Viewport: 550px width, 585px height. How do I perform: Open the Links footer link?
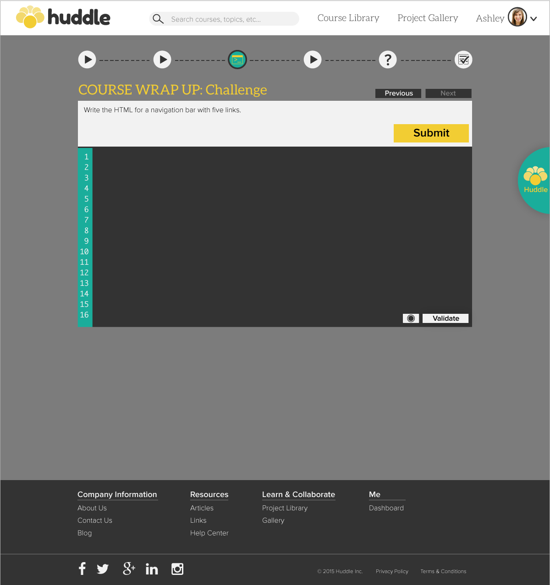click(x=198, y=520)
